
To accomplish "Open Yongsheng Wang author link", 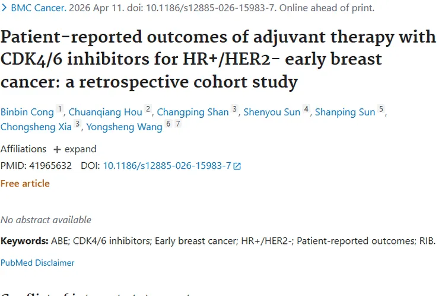I will (124, 126).
